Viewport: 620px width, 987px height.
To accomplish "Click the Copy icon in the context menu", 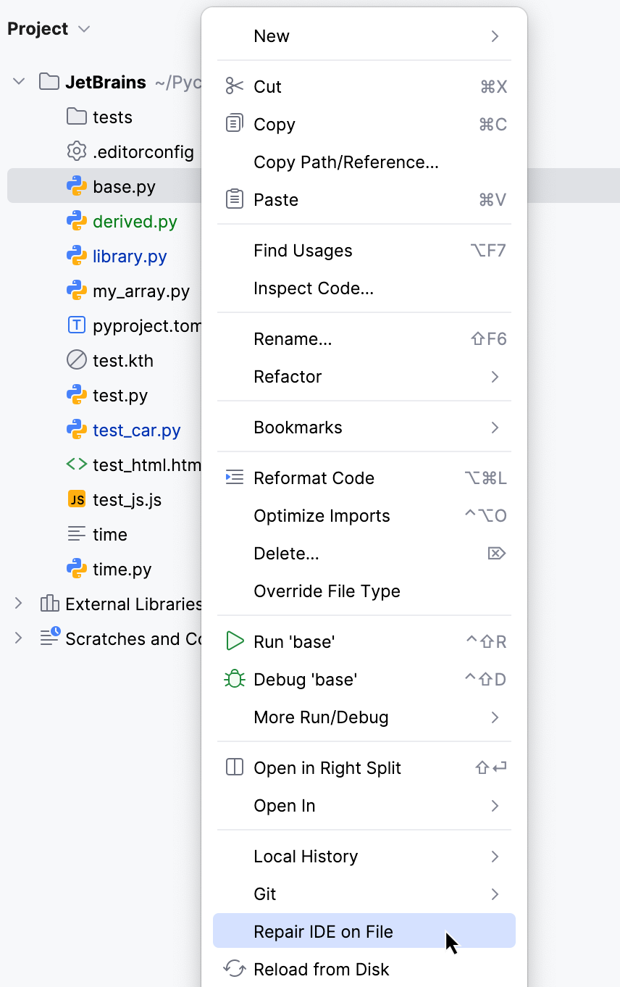I will [233, 123].
